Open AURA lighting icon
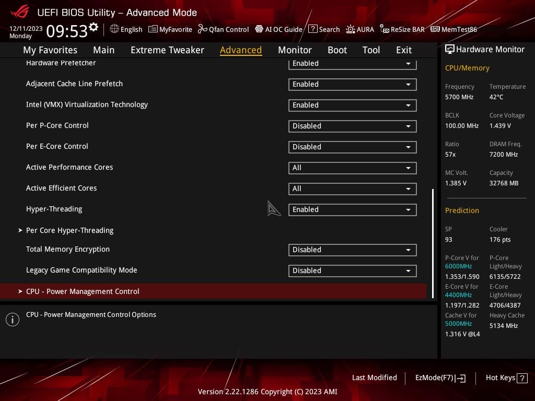Image resolution: width=535 pixels, height=401 pixels. click(351, 29)
